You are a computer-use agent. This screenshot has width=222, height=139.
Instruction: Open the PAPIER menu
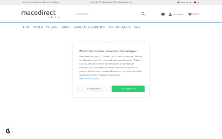[x=38, y=27]
